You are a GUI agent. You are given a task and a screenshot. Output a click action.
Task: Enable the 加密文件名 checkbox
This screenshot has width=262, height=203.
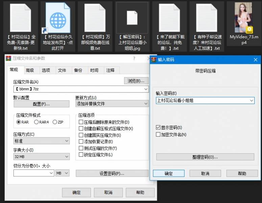(x=158, y=134)
